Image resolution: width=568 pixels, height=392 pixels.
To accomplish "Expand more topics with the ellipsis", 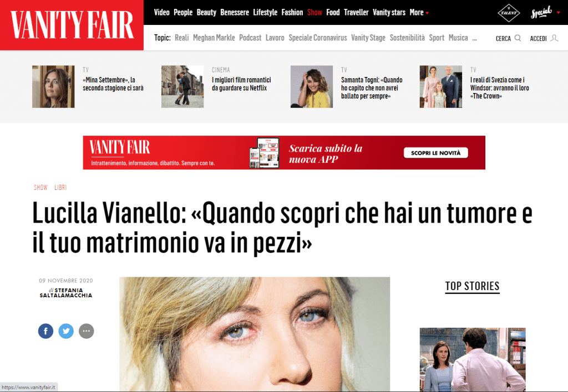I will coord(475,39).
